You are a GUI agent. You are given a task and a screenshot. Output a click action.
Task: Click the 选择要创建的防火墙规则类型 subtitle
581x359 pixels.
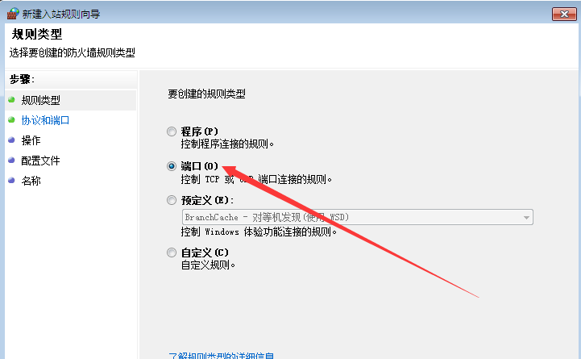[x=73, y=52]
